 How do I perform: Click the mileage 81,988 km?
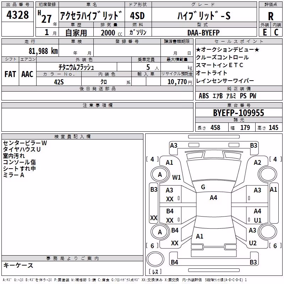[x=43, y=51]
